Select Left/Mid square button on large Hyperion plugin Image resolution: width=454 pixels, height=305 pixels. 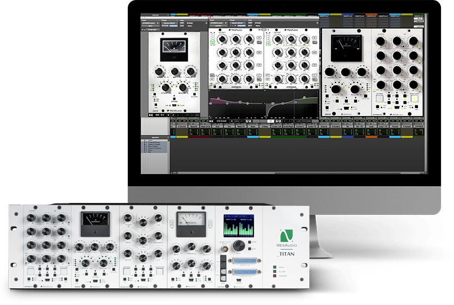pos(380,99)
